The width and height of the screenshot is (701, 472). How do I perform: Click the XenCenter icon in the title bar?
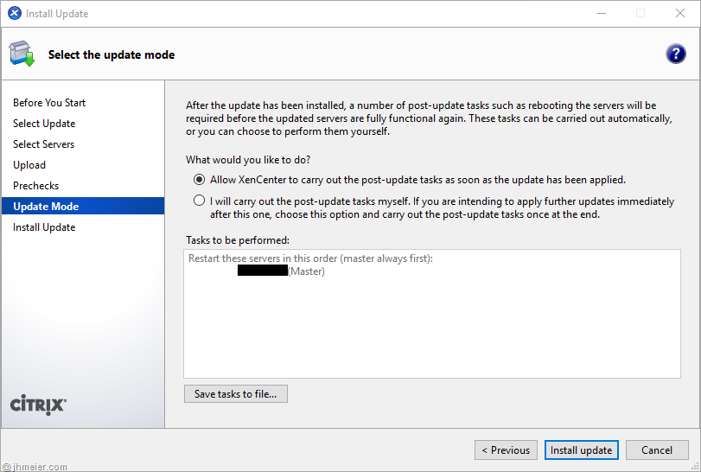point(14,14)
